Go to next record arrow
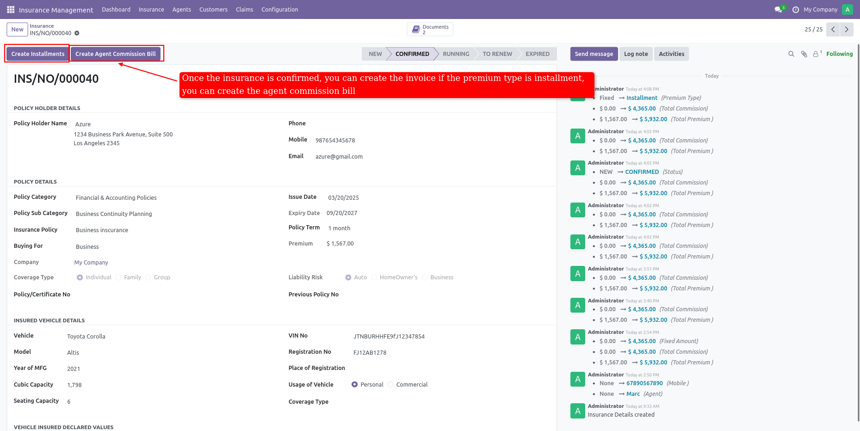This screenshot has height=431, width=860. coord(847,29)
